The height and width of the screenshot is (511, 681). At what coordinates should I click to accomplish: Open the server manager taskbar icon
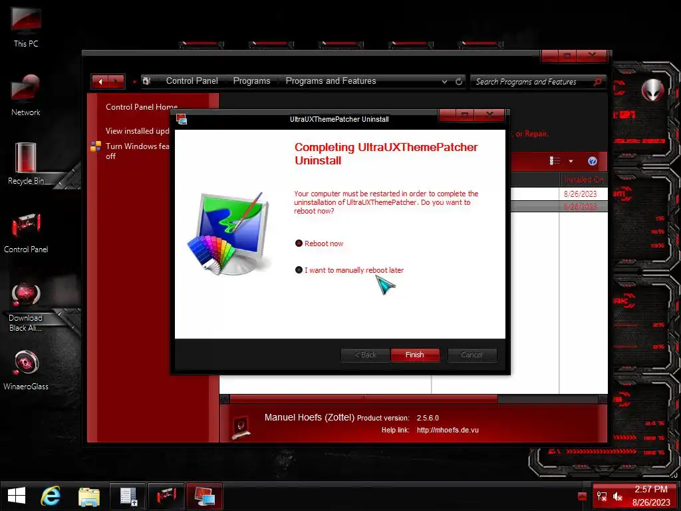point(128,496)
